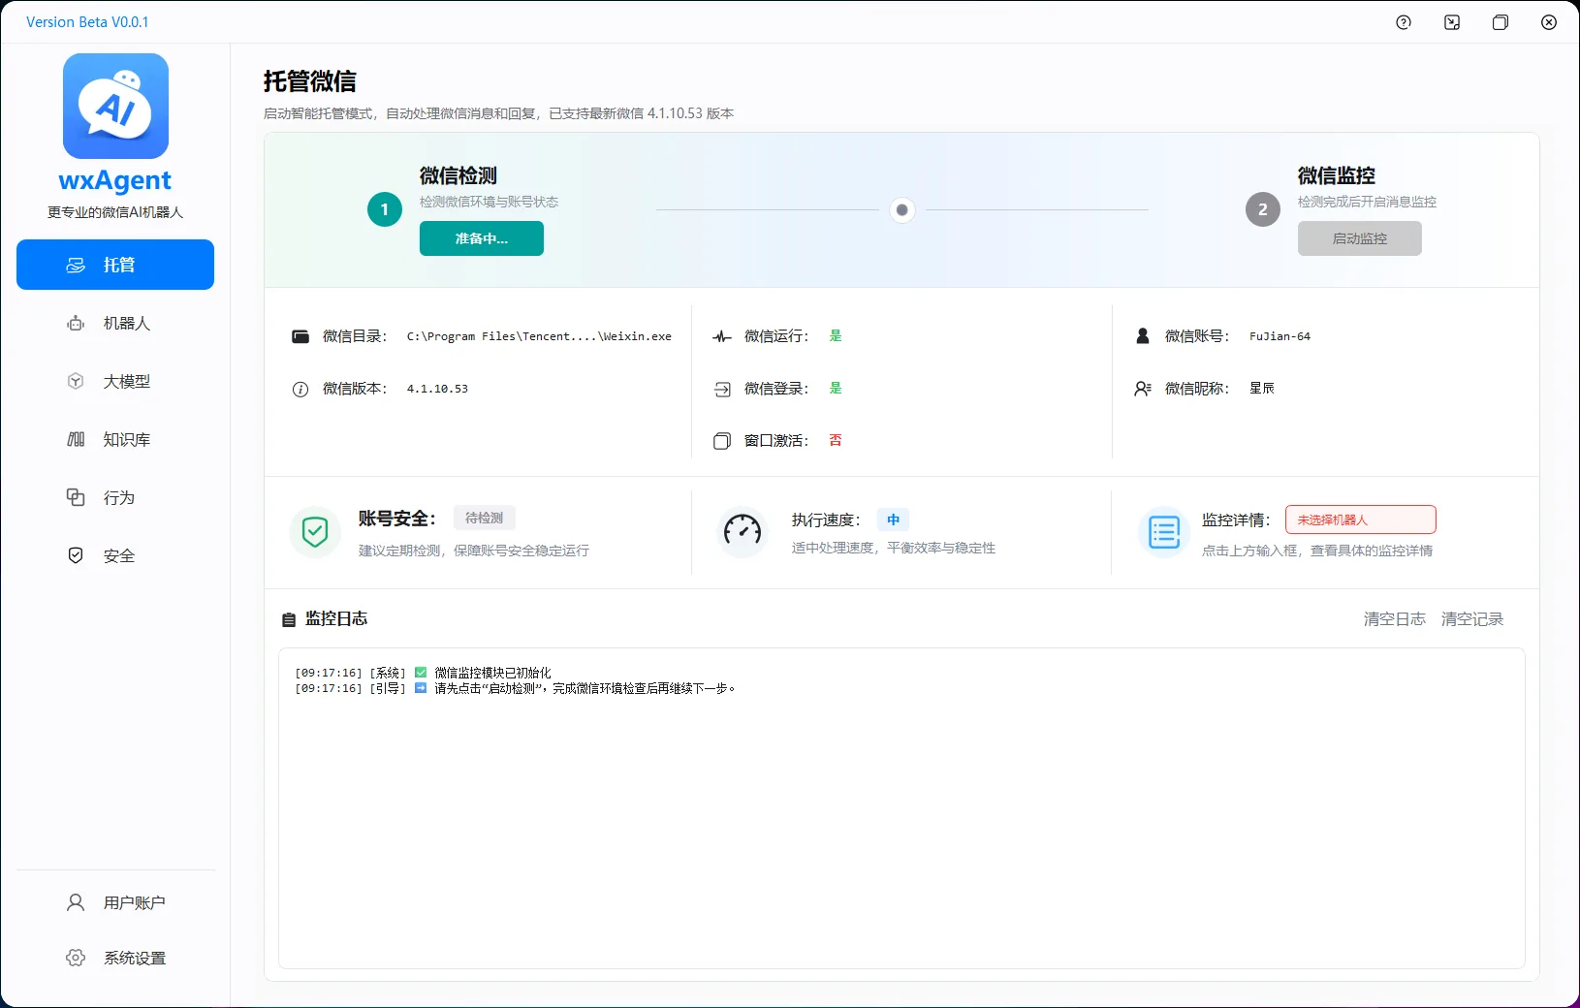Open the help question-mark icon
Image resolution: width=1580 pixels, height=1008 pixels.
[1404, 22]
